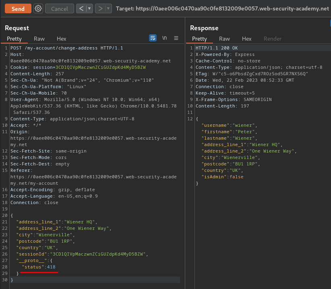Click HTTP/1.1 200 OK status line

[217, 48]
